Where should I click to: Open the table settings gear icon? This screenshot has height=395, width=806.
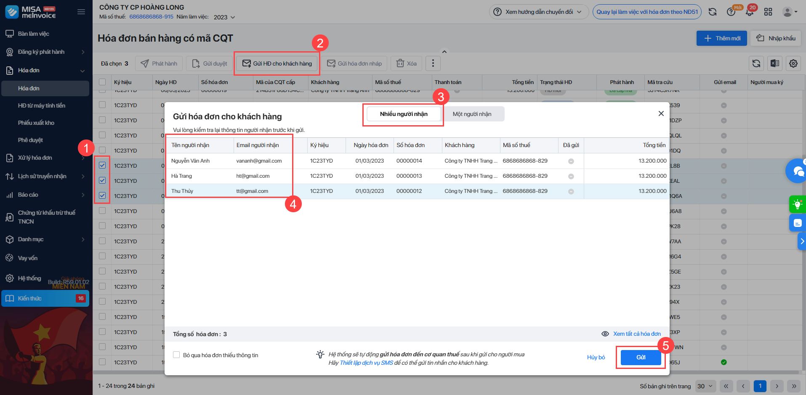793,63
